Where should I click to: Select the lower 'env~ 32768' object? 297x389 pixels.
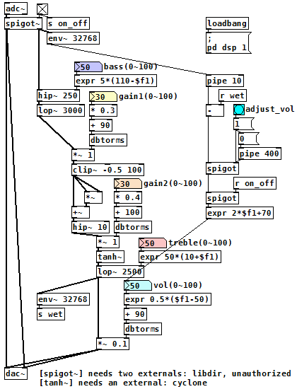63,299
